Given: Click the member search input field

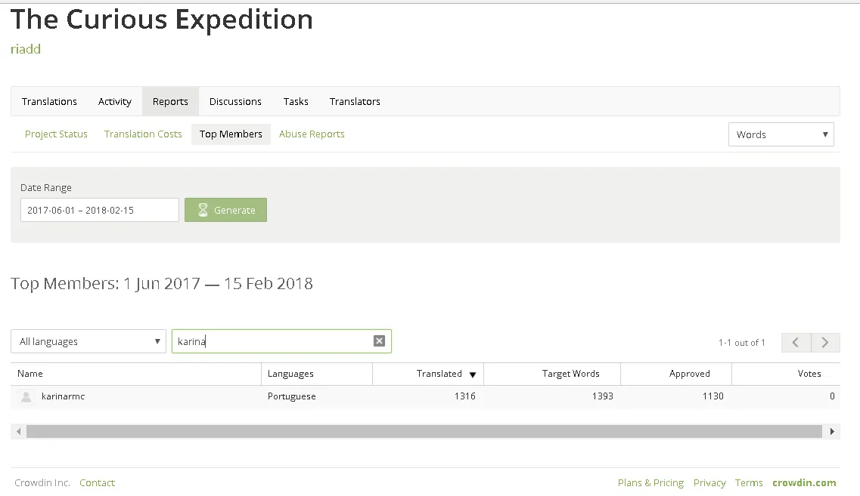Looking at the screenshot, I should click(x=281, y=341).
